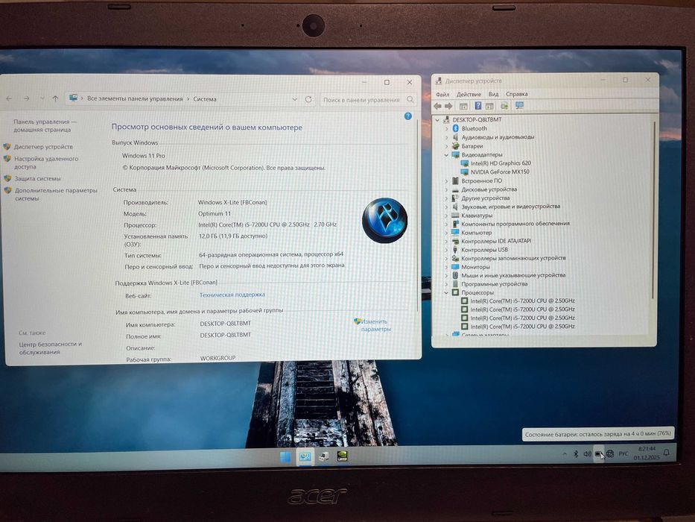695x522 pixels.
Task: Click the Device Manager icon on taskbar
Action: (x=323, y=456)
